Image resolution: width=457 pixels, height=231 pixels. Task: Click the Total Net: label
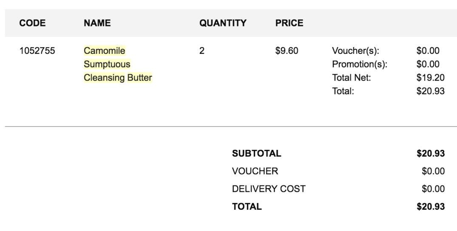pyautogui.click(x=351, y=78)
